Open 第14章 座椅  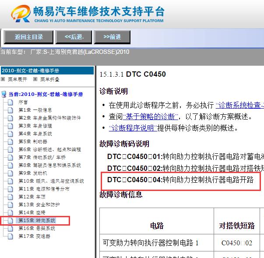[32, 212]
